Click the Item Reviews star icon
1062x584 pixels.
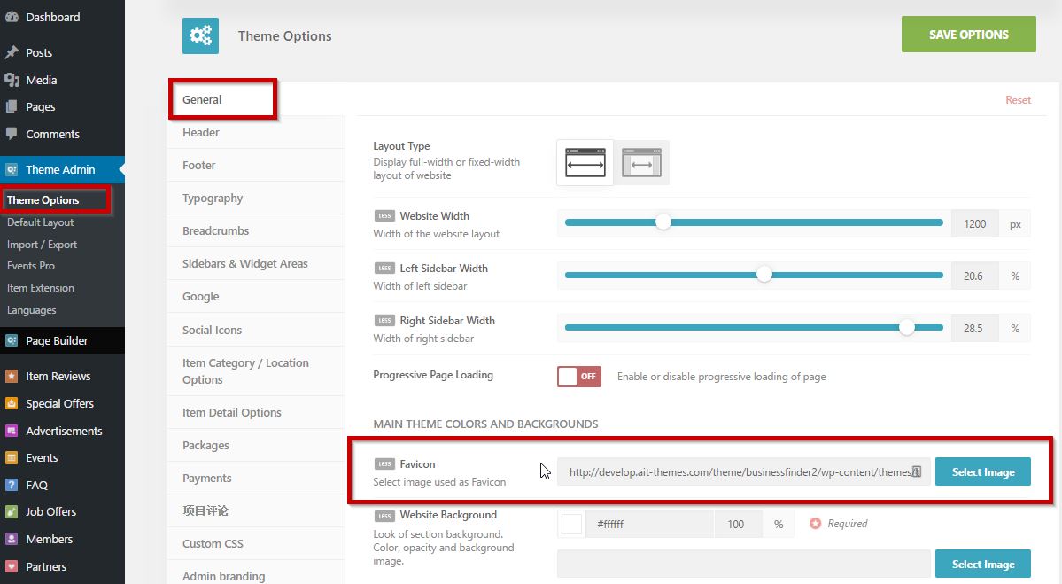12,376
